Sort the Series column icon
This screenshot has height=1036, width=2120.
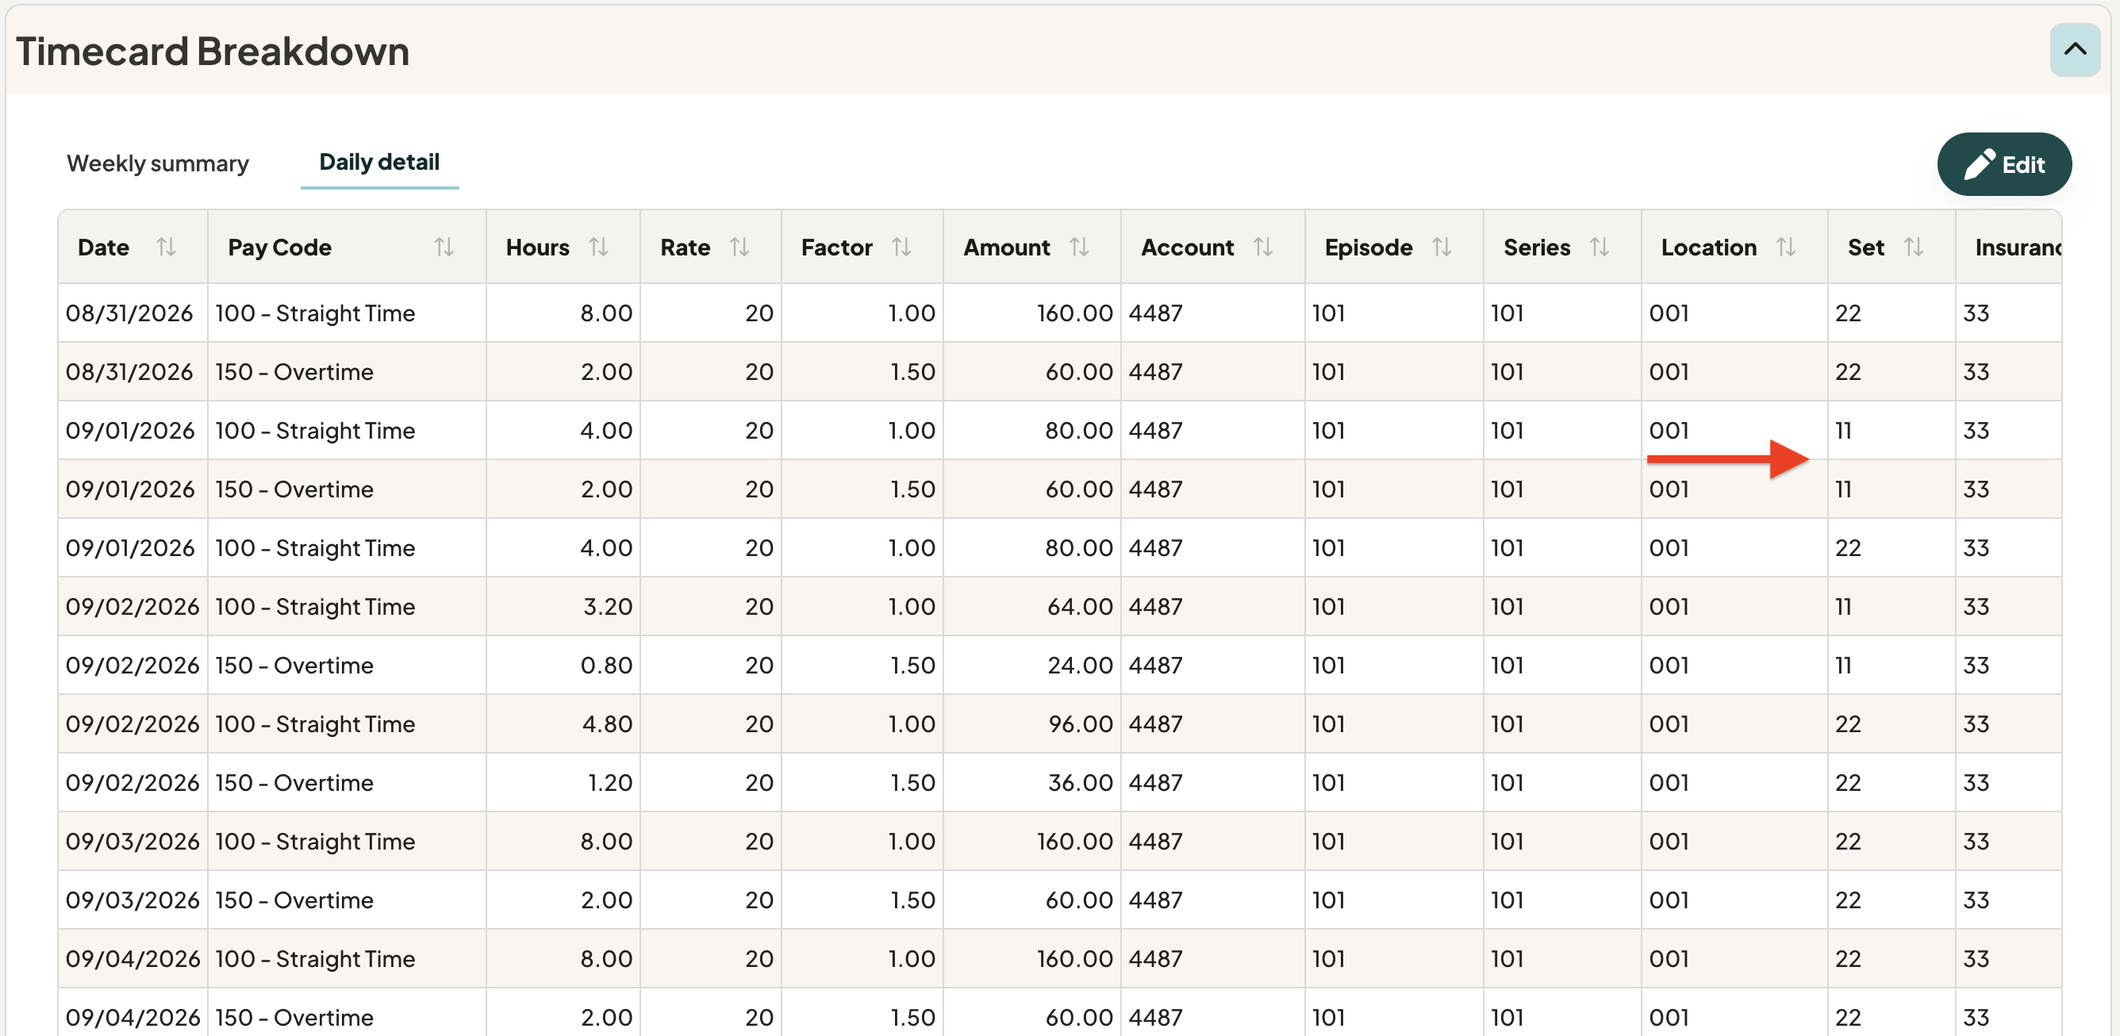click(x=1600, y=247)
